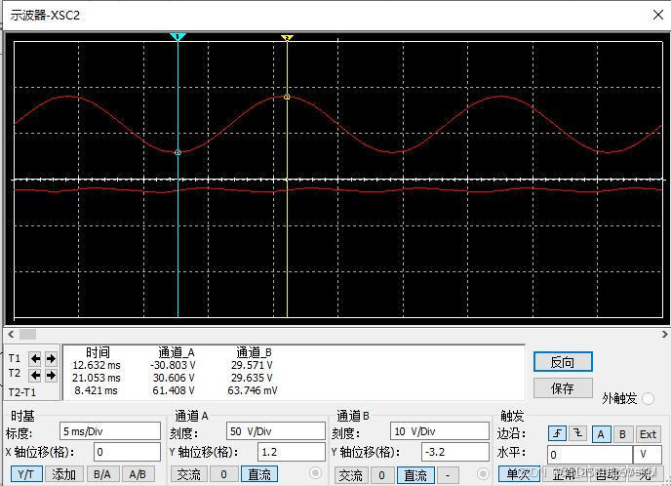Click channel B terminal radio indicator
Viewport: 671px width, 486px height.
point(483,473)
